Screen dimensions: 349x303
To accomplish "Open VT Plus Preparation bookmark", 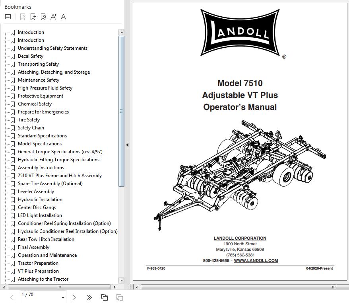I will pos(38,271).
